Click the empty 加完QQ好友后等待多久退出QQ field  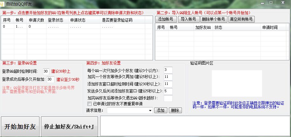pyautogui.click(x=168, y=98)
